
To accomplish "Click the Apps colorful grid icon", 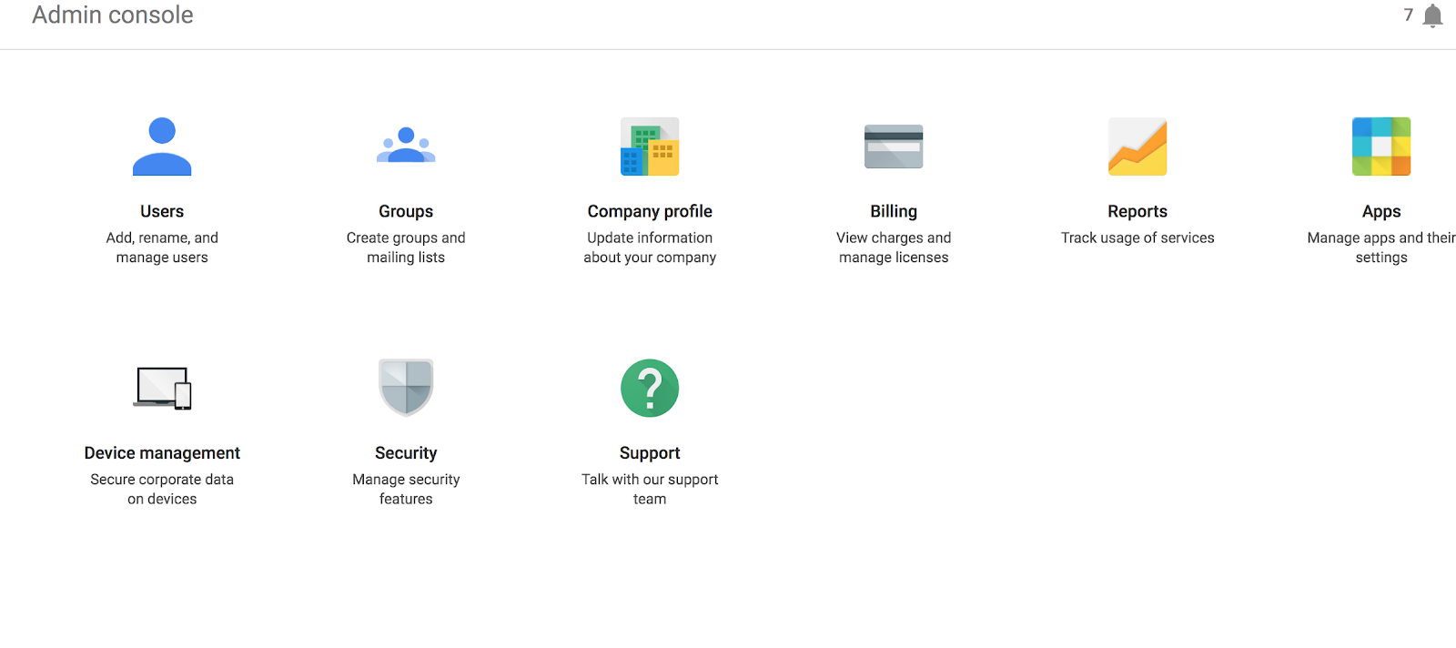I will [1381, 147].
